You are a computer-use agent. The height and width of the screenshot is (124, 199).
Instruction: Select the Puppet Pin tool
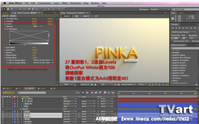(x=59, y=9)
